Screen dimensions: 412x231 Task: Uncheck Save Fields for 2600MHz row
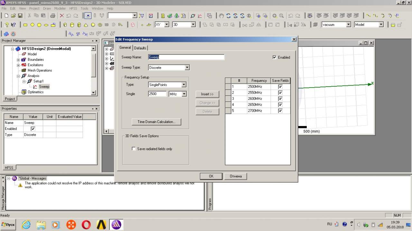[x=280, y=99]
